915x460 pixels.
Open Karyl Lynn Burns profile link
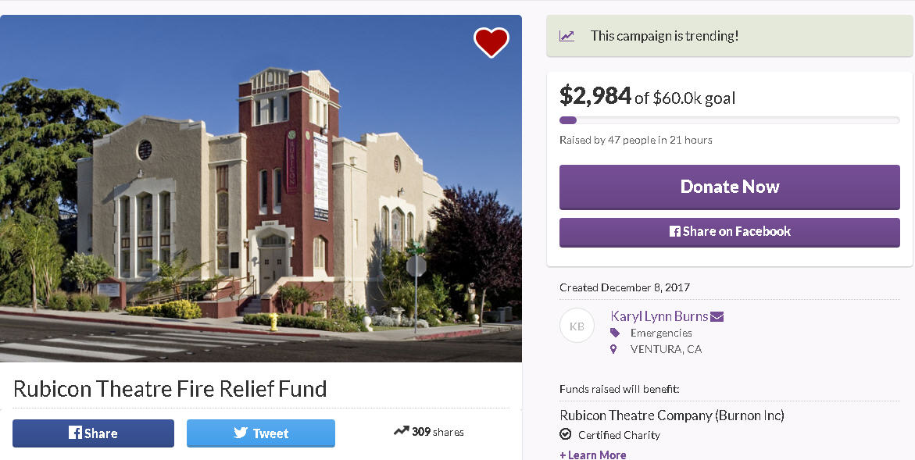coord(659,316)
